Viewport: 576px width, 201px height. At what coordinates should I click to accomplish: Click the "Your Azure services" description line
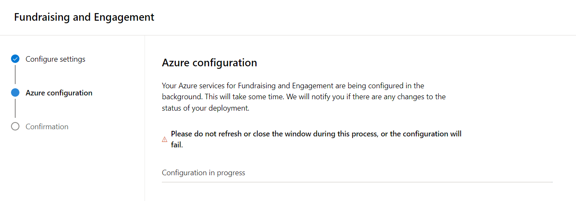(x=292, y=86)
